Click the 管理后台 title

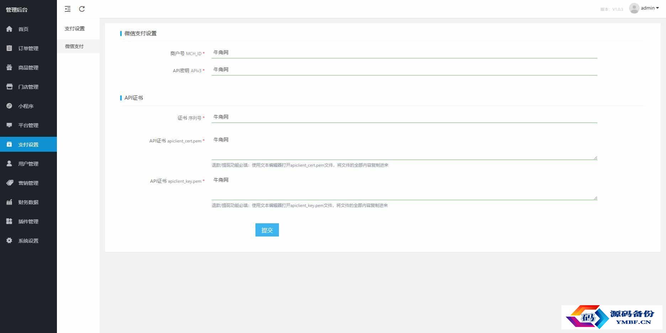[x=17, y=10]
